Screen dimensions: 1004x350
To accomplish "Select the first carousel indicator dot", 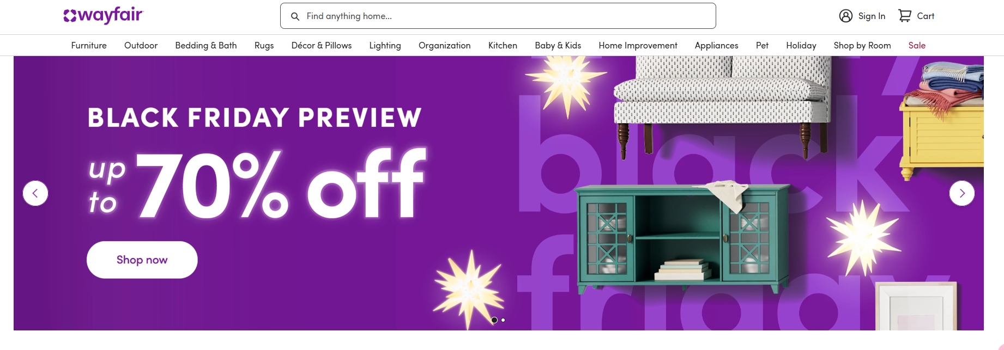I will coord(494,320).
